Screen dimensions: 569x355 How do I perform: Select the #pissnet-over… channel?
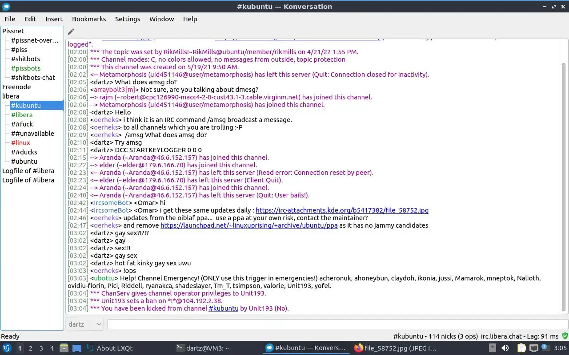35,40
